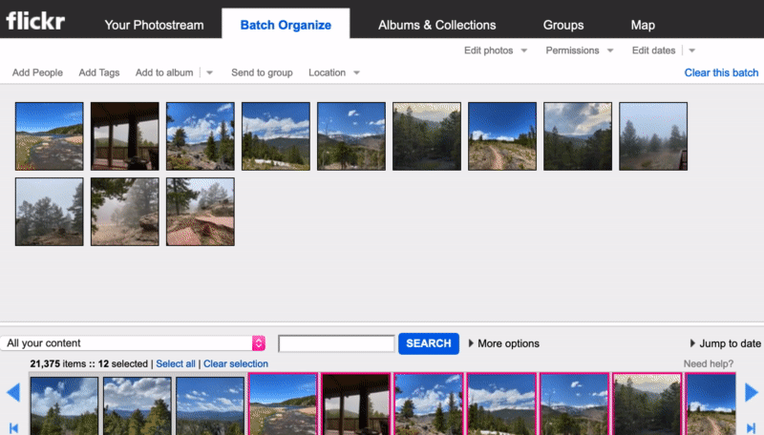Open the Your Photostream tab
The height and width of the screenshot is (435, 764).
[154, 25]
